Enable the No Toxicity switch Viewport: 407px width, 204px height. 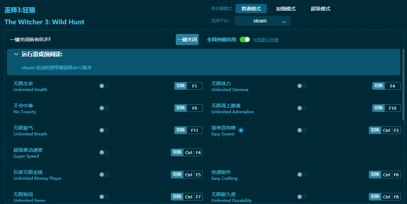[104, 108]
